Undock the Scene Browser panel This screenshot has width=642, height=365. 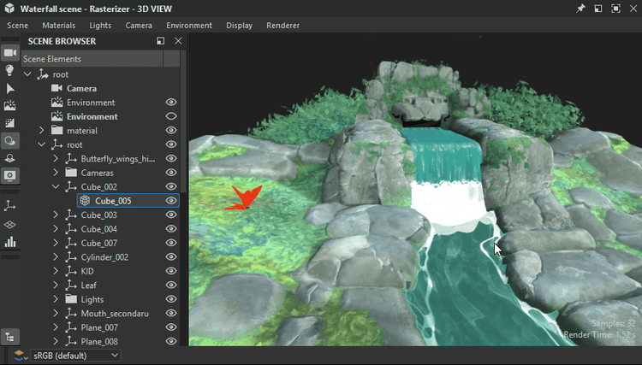(161, 41)
